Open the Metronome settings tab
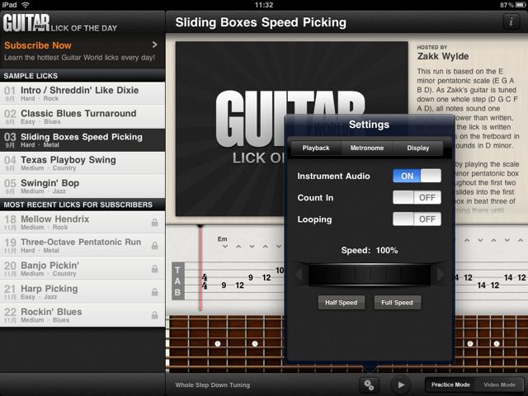Screen dimensions: 528x396 click(366, 148)
